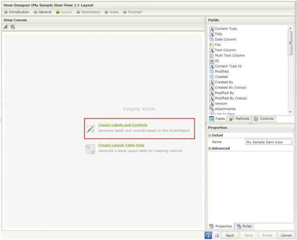The width and height of the screenshot is (297, 240).
Task: Click the insert layout table toolbar icon
Action: (x=13, y=27)
